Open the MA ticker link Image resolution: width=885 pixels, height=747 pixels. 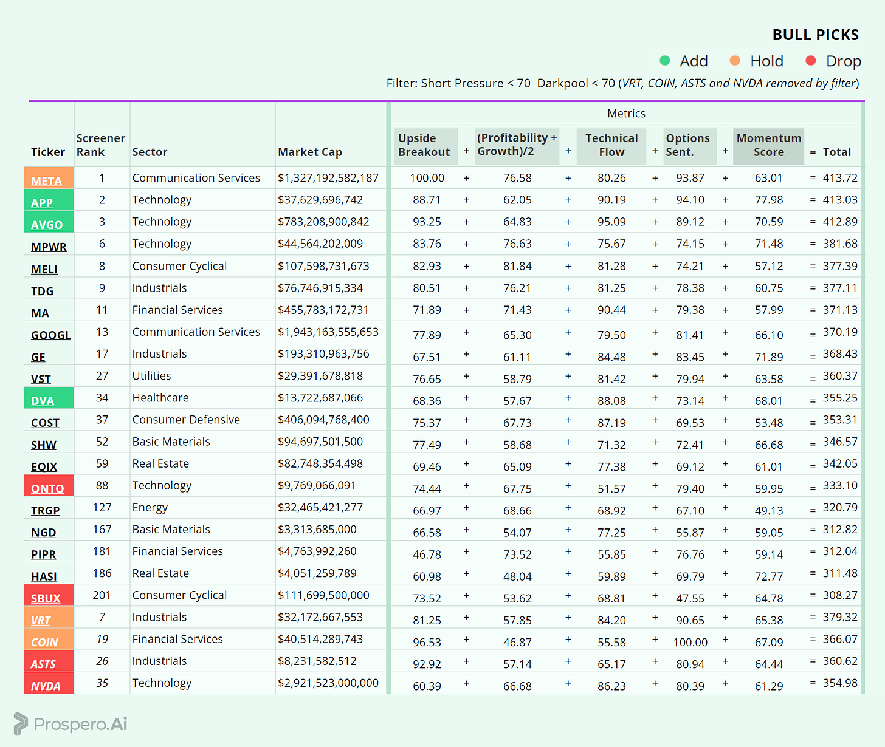coord(40,313)
